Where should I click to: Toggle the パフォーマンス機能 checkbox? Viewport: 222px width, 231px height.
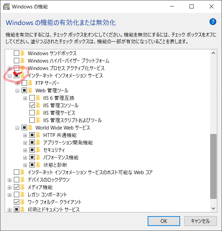pos(32,157)
